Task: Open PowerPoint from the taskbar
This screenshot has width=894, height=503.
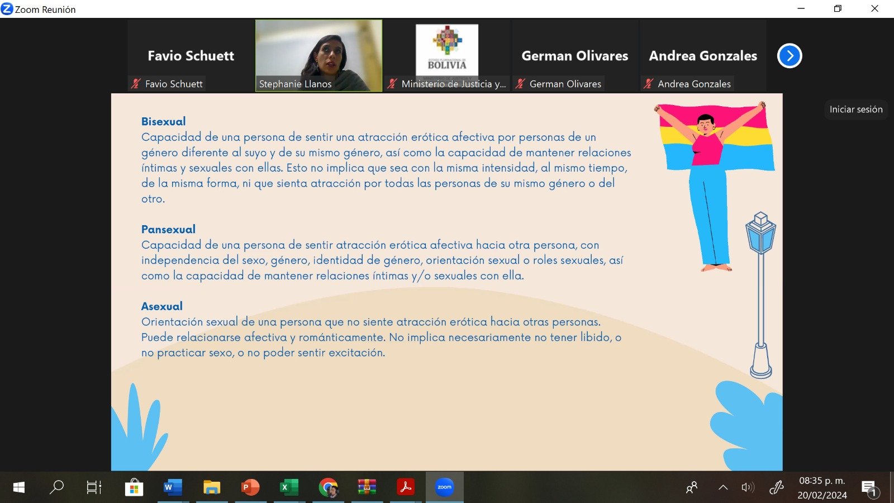Action: 250,487
